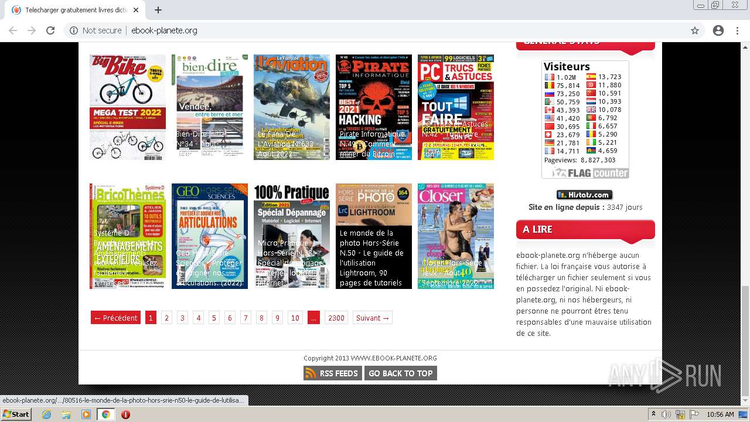Open Geo Hors-Série Sciences Articulations cover
The height and width of the screenshot is (422, 750).
click(x=210, y=236)
